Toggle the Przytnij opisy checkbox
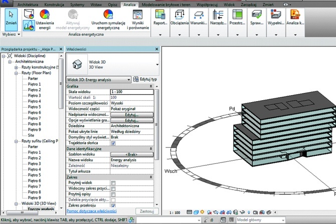336x224 pixels. pyautogui.click(x=113, y=194)
